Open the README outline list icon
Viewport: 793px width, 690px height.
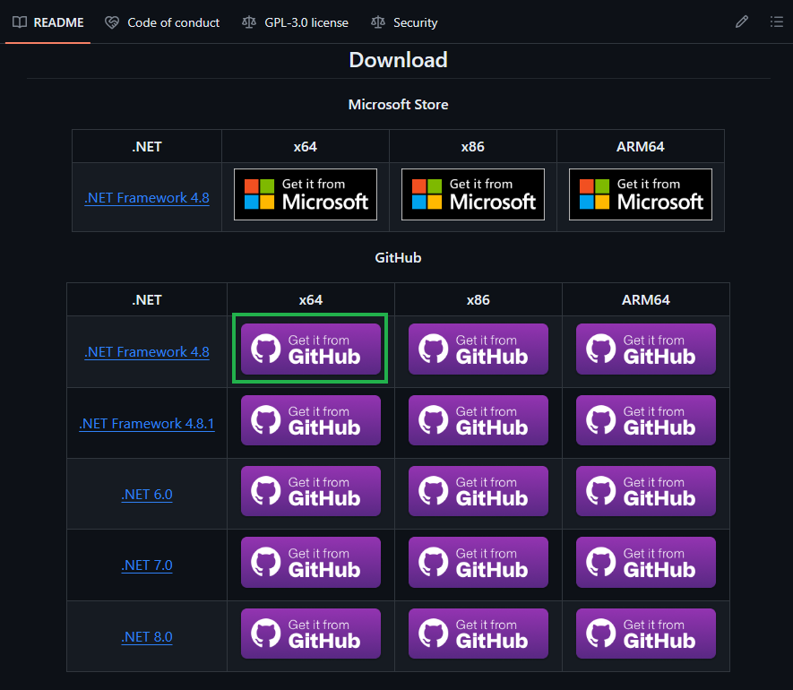click(x=776, y=22)
